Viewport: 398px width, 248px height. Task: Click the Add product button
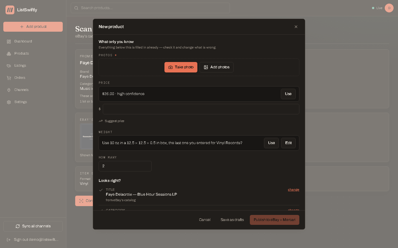click(33, 27)
